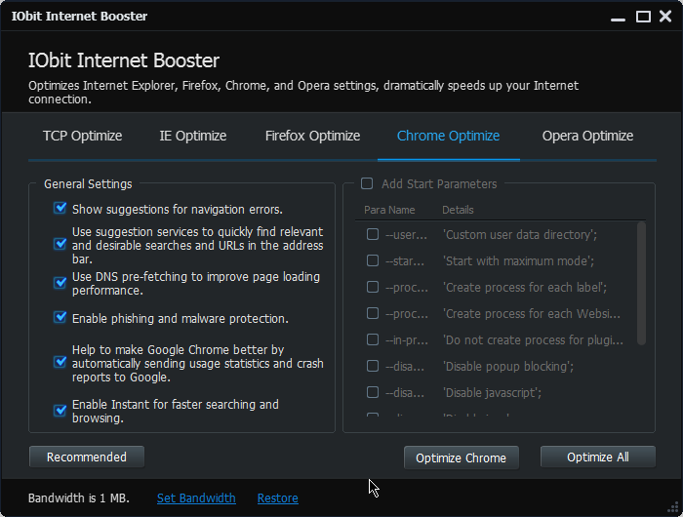This screenshot has height=517, width=683.
Task: Click the Recommended button
Action: click(x=87, y=457)
